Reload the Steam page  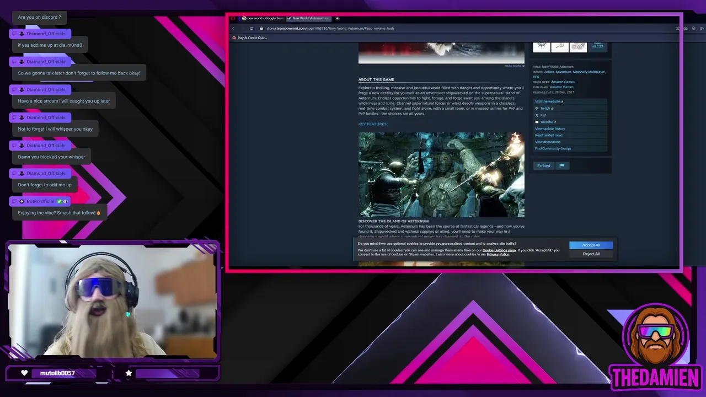(x=252, y=28)
